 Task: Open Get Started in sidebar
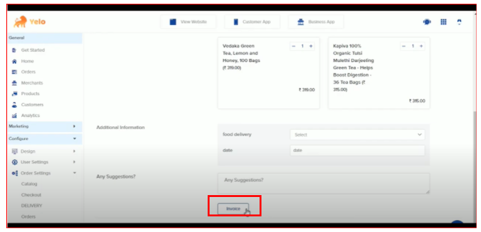coord(33,50)
